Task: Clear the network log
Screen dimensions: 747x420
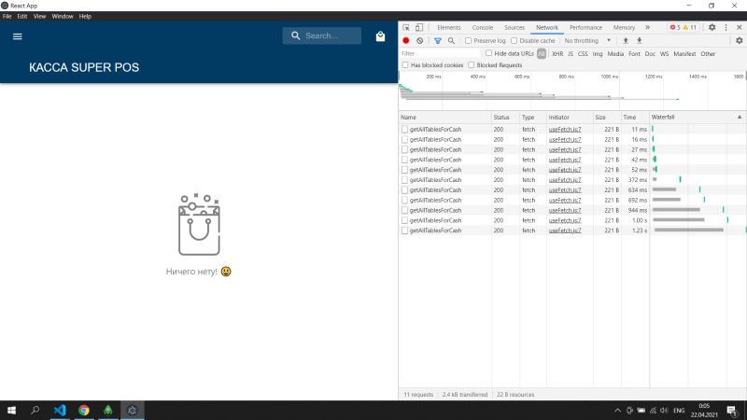Action: click(419, 41)
